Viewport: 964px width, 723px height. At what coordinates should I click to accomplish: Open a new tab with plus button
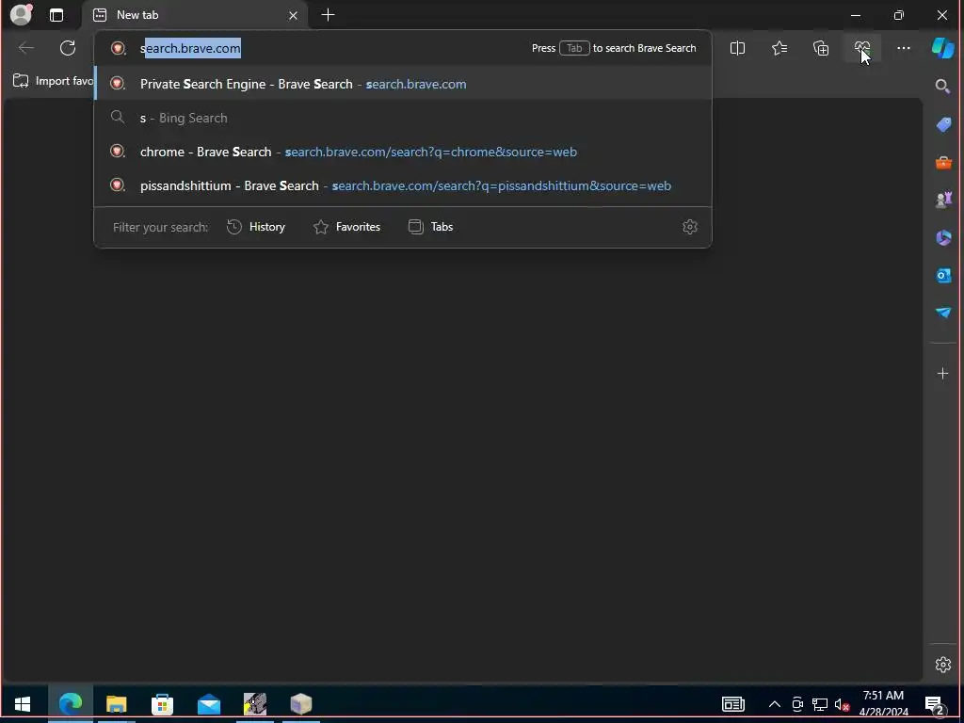(329, 15)
